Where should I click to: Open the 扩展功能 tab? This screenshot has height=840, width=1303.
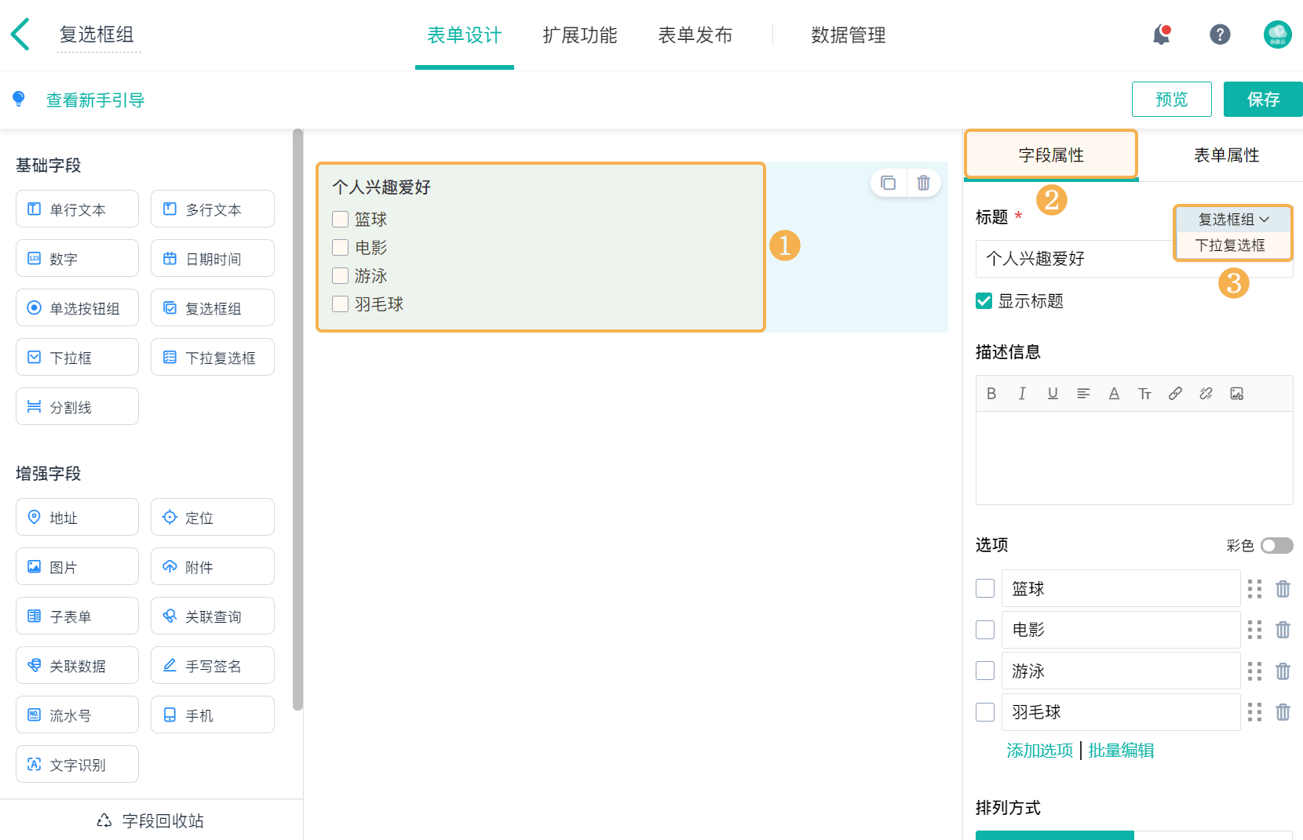[x=579, y=35]
